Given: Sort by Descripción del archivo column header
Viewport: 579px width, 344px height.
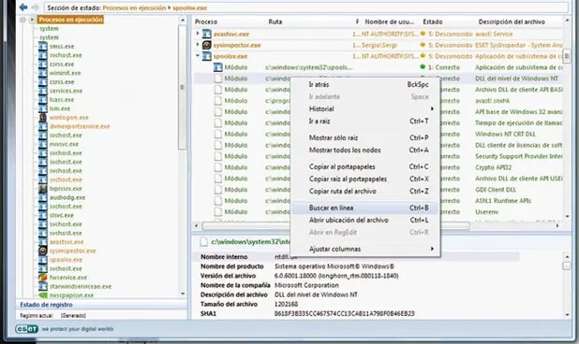Looking at the screenshot, I should tap(512, 21).
